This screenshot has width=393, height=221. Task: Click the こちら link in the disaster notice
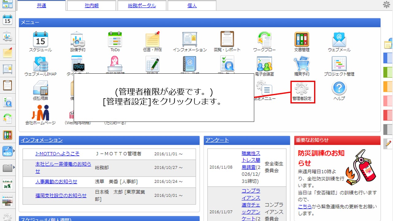tap(305, 207)
